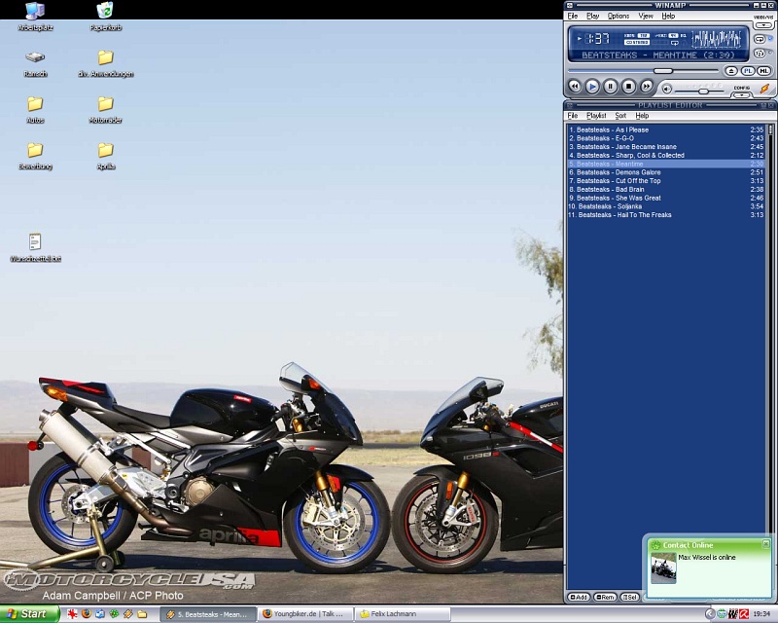The image size is (778, 623).
Task: Click Winamp play button
Action: coord(592,87)
